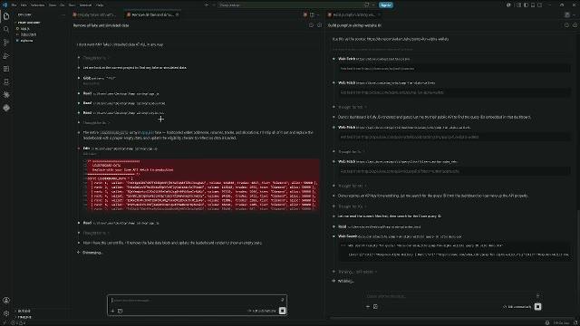This screenshot has height=326, width=580.
Task: Open the Search view in the activity bar
Action: [6, 29]
